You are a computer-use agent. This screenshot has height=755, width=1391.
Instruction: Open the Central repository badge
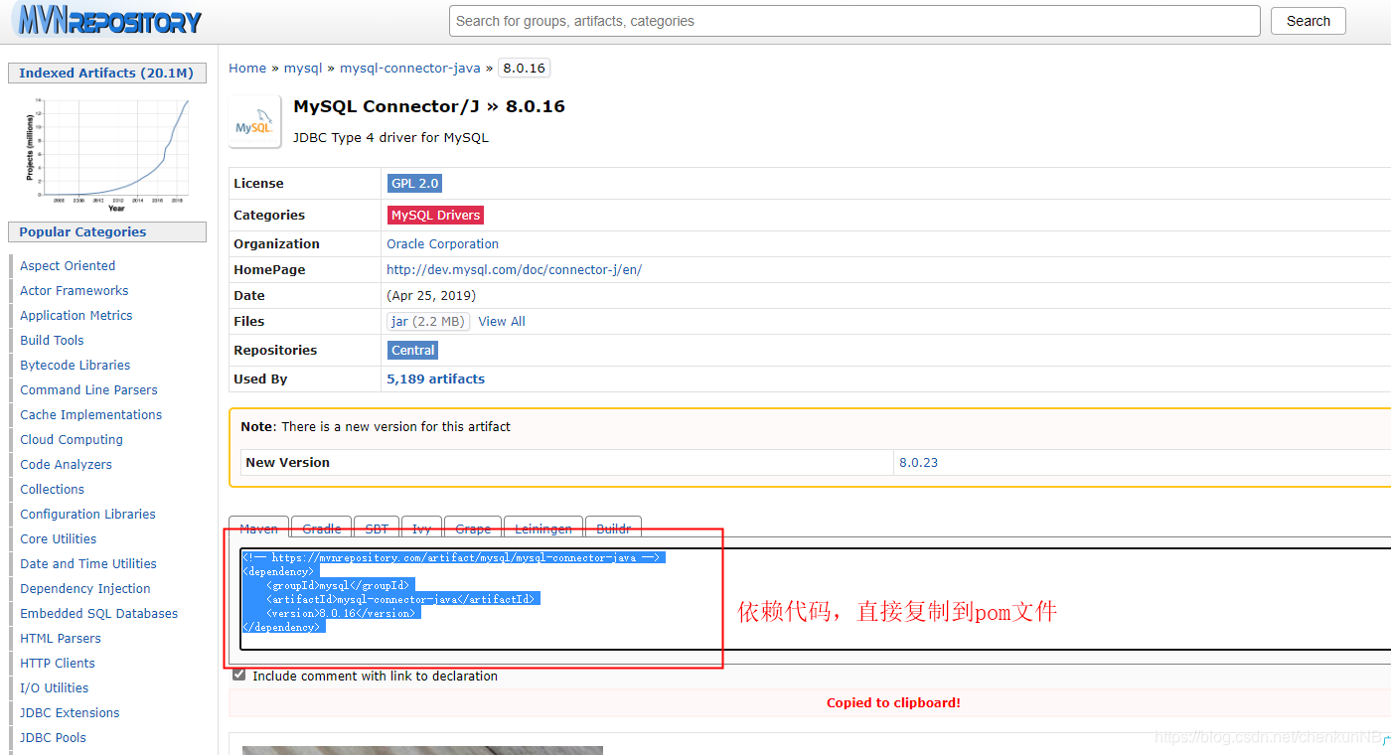coord(412,350)
